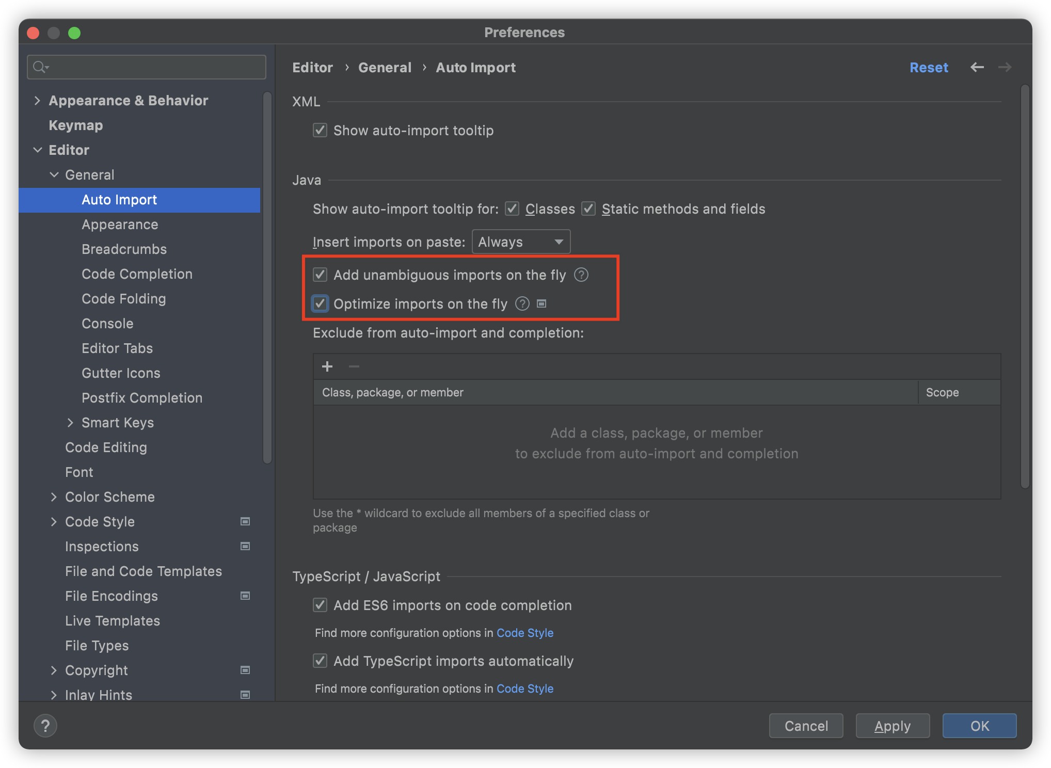Confirm with the OK button
The width and height of the screenshot is (1051, 768).
(979, 726)
